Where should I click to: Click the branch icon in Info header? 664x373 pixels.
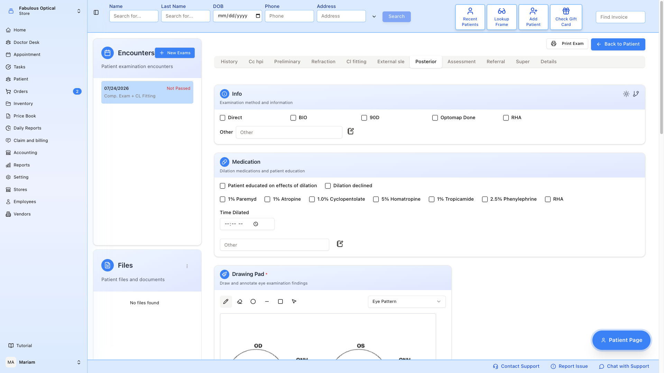[636, 94]
